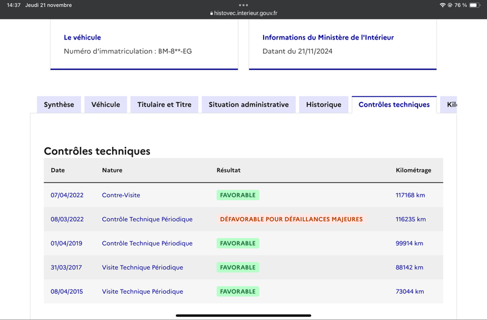Screen dimensions: 487x320
Task: Click the Le véhicule card heading
Action: tap(82, 37)
